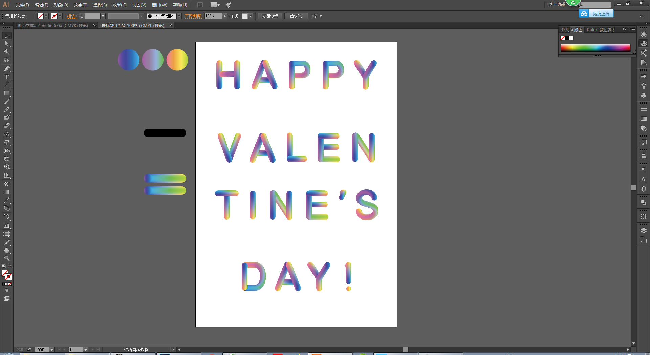Image resolution: width=650 pixels, height=355 pixels.
Task: Activate the stroke box in toolbox
Action: [9, 277]
